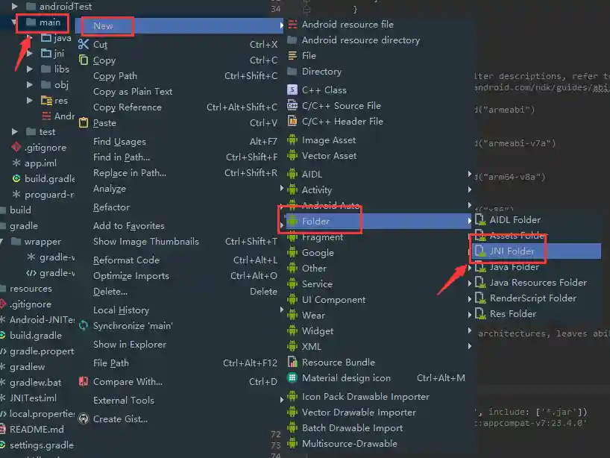The image size is (610, 458).
Task: Click the File document icon in New submenu
Action: coord(292,56)
